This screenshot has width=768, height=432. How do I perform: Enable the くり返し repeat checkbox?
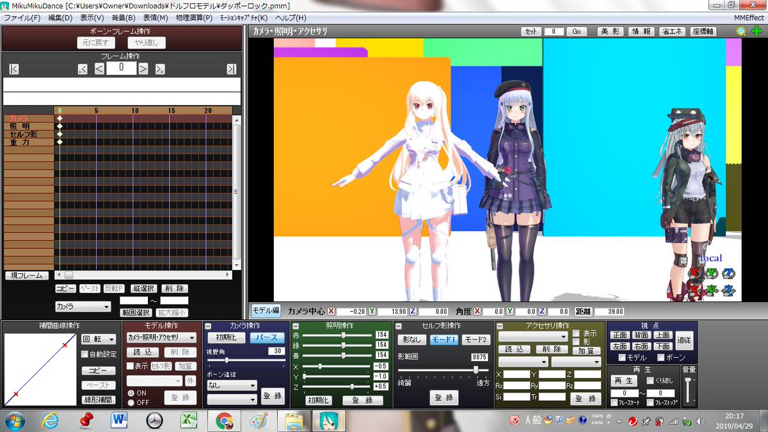click(x=650, y=381)
